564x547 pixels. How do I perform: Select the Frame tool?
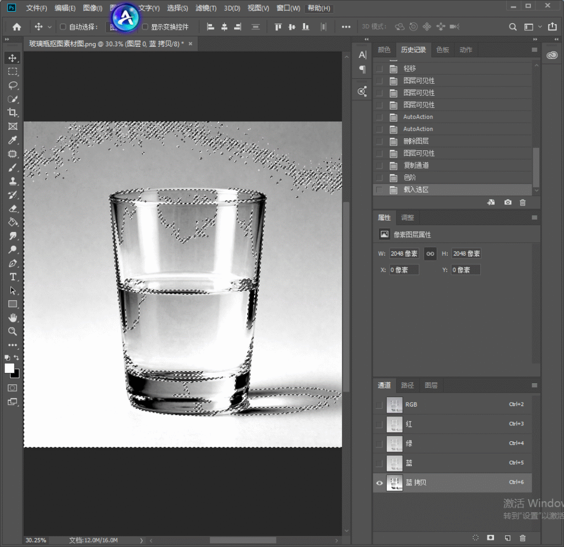click(13, 126)
